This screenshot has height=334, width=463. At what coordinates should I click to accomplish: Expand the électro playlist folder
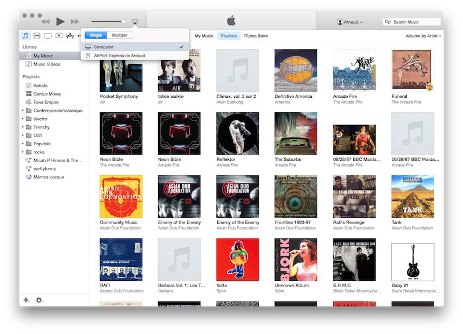[23, 119]
